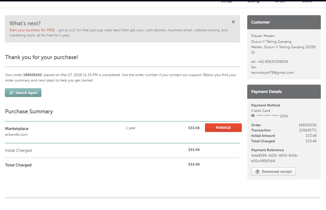Click the download arrow icon beside Download receipt

(x=257, y=172)
